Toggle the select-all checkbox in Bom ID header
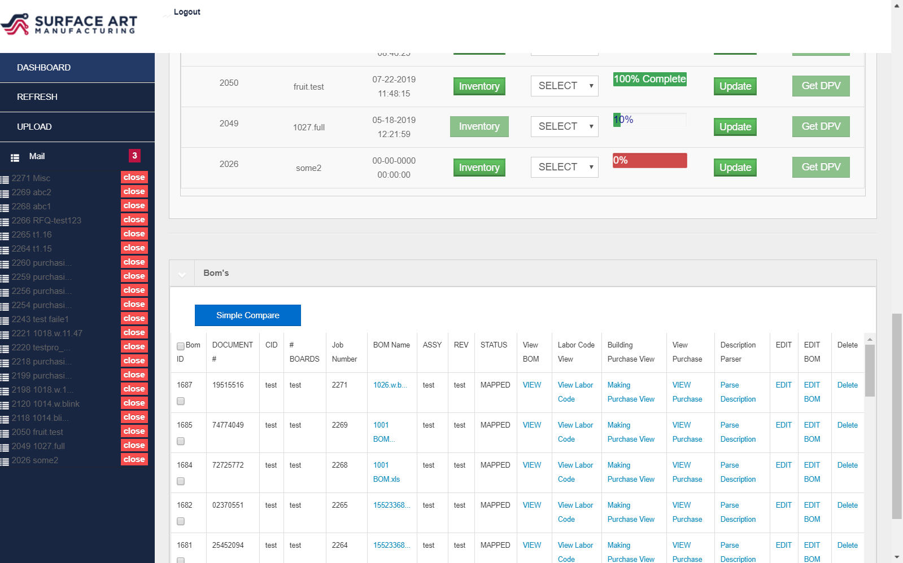The height and width of the screenshot is (563, 903). [x=181, y=346]
